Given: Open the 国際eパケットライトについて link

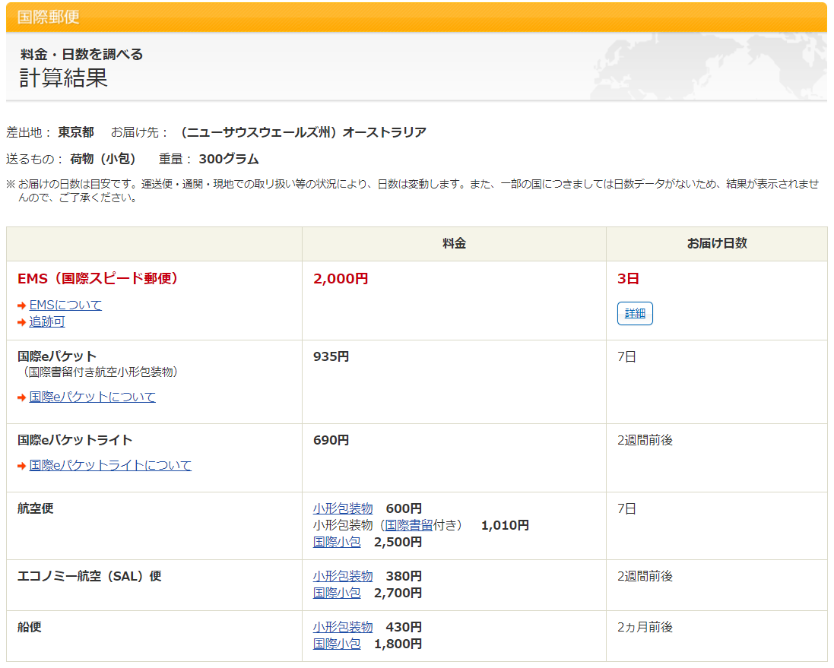Looking at the screenshot, I should (x=110, y=466).
